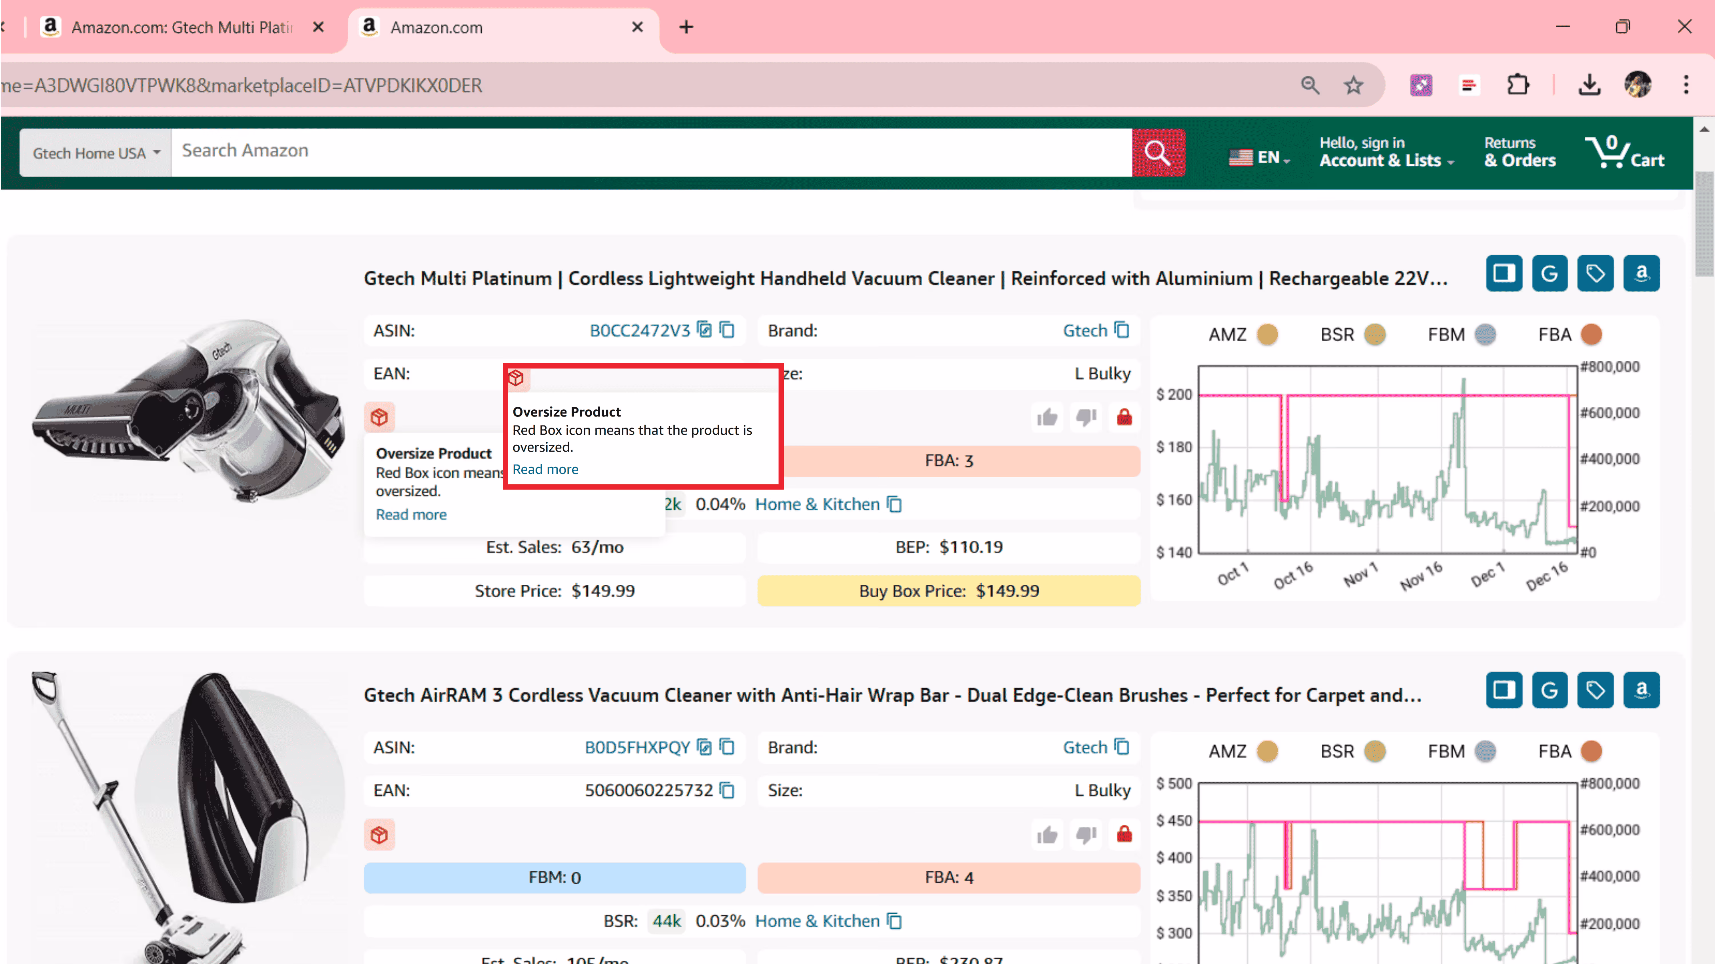This screenshot has height=964, width=1715.
Task: Open browser downloads
Action: 1589,85
